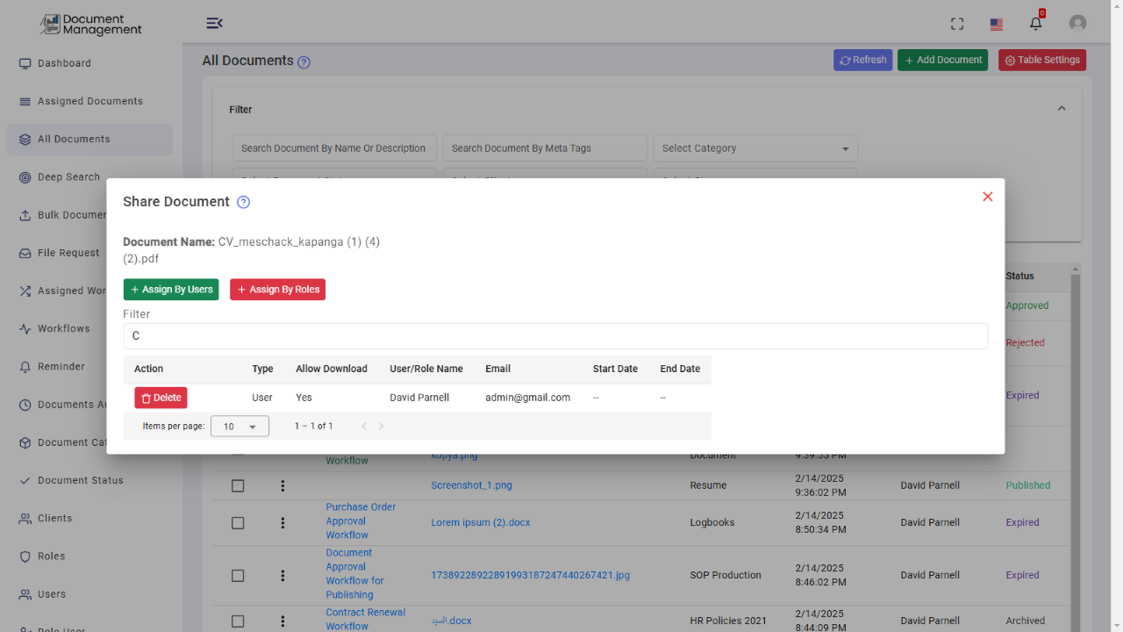This screenshot has height=632, width=1123.
Task: Click the US flag language icon
Action: coord(996,24)
